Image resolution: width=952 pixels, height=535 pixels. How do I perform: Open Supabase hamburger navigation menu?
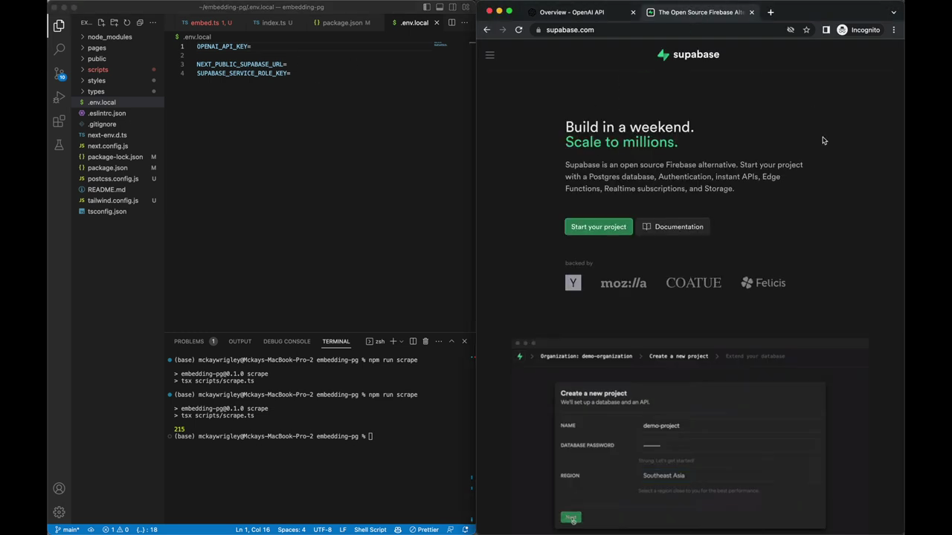tap(489, 54)
